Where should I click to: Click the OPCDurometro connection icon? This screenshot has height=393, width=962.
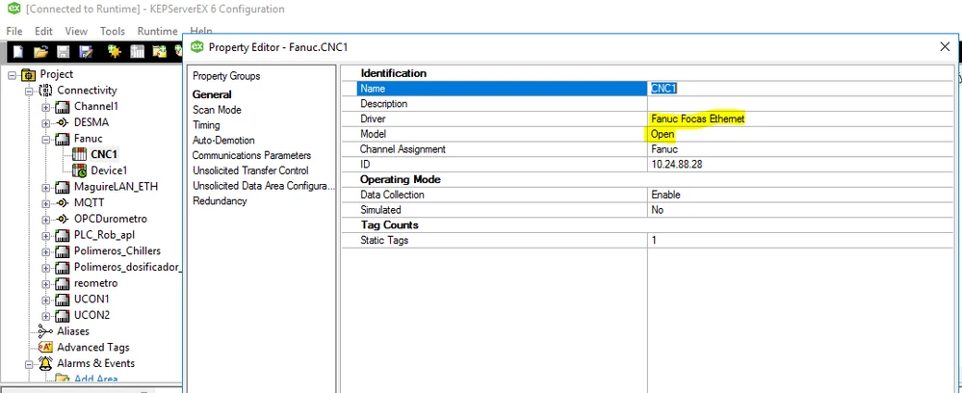(x=63, y=219)
